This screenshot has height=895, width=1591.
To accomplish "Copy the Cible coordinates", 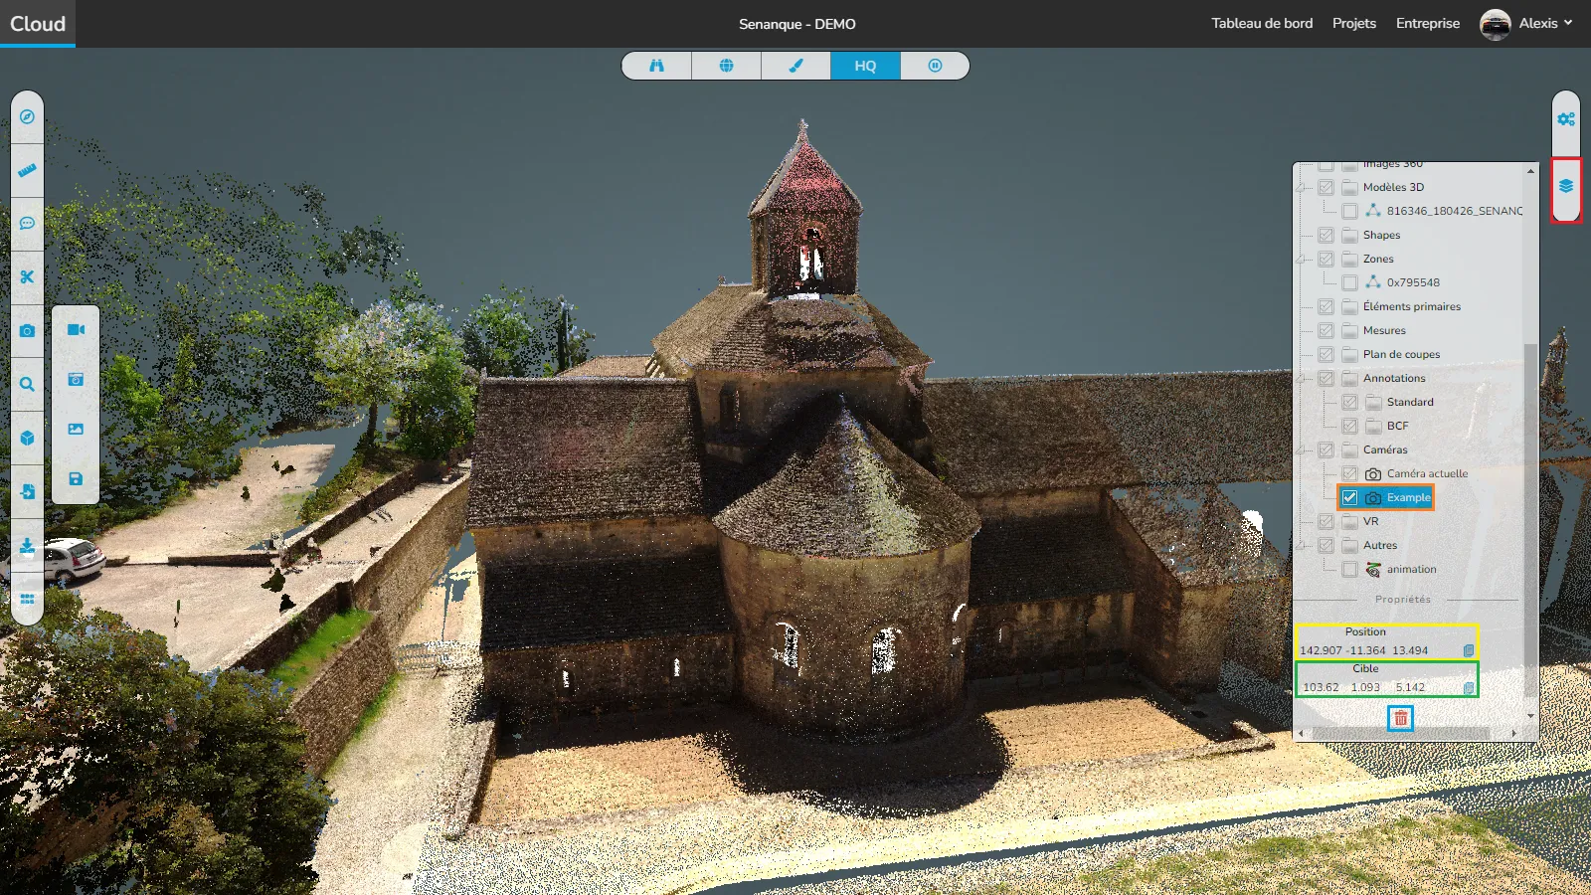I will pos(1469,687).
